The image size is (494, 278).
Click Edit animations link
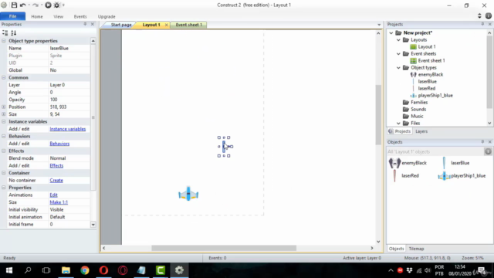coord(53,195)
